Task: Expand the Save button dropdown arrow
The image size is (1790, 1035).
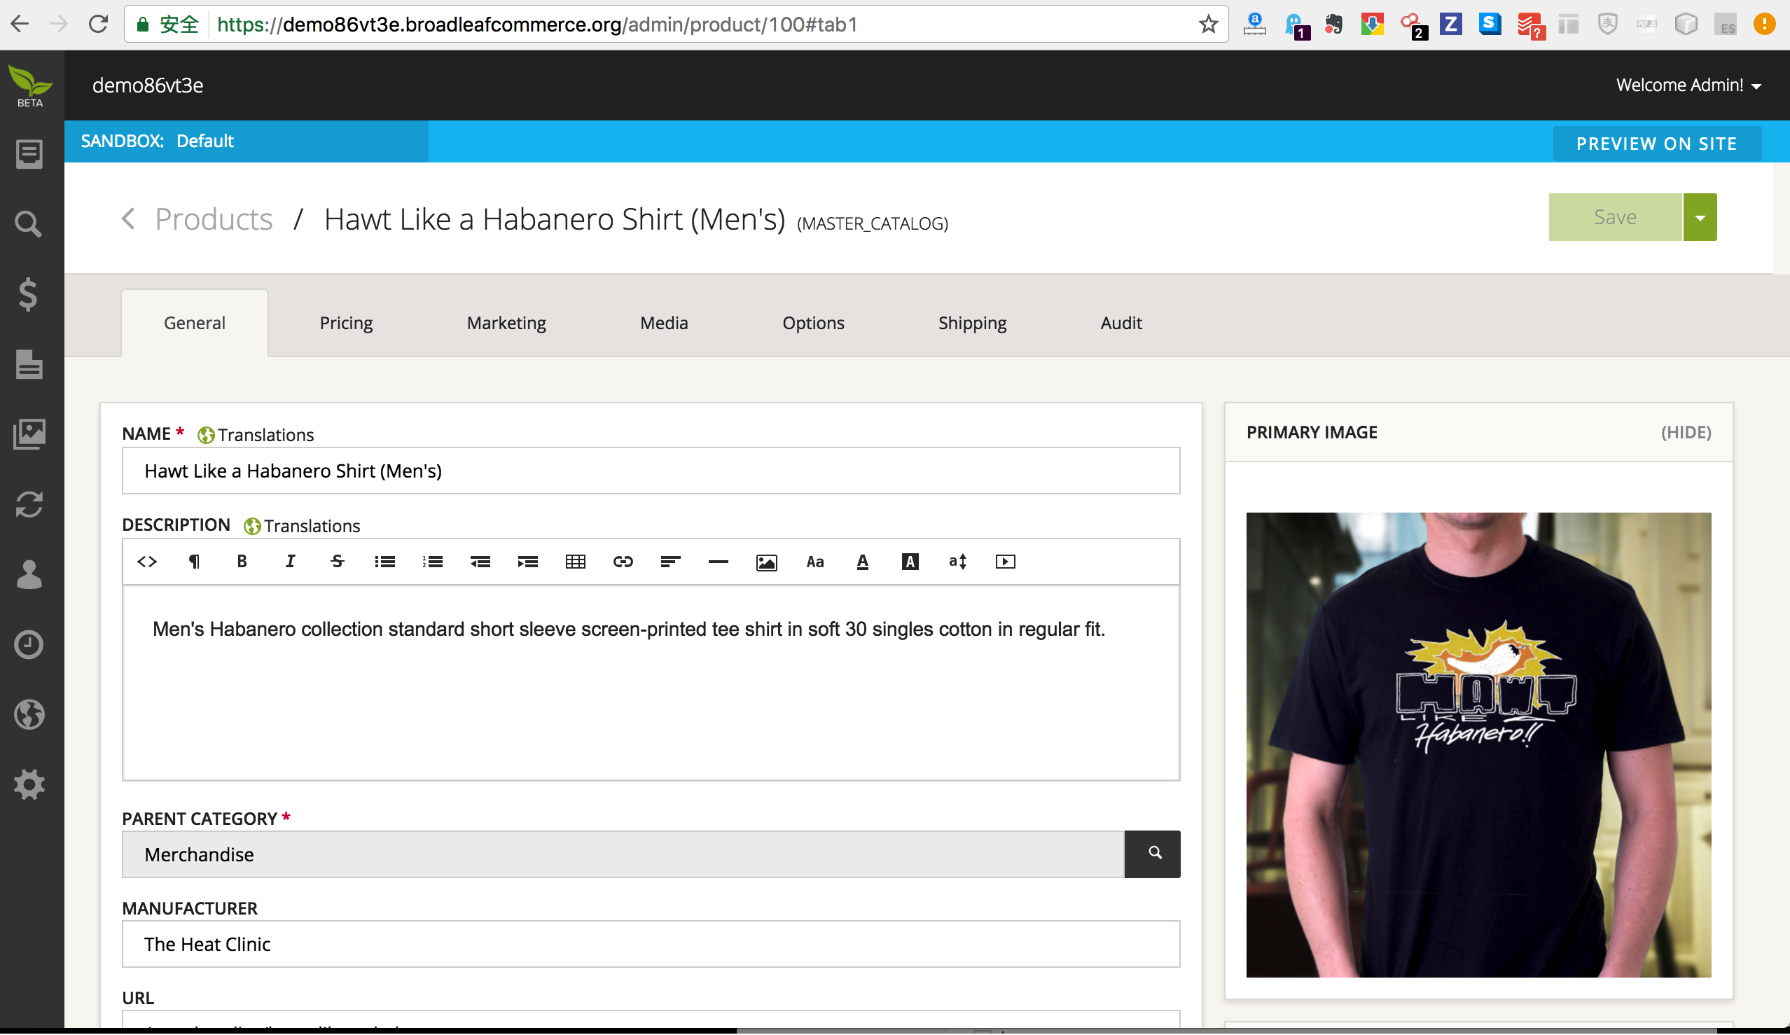Action: [1700, 217]
